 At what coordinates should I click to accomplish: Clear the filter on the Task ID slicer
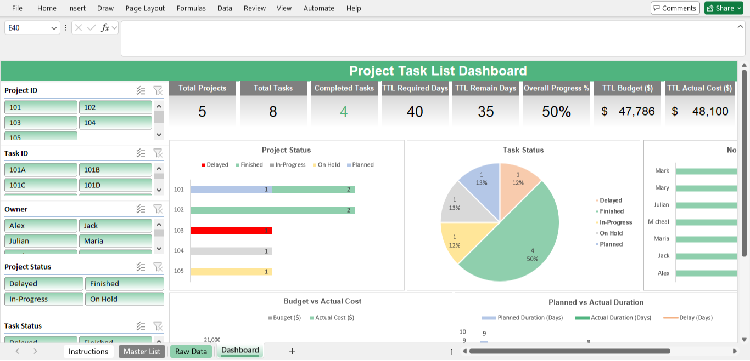click(x=158, y=153)
